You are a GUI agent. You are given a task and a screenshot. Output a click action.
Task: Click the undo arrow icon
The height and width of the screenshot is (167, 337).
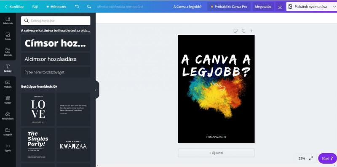(x=77, y=7)
